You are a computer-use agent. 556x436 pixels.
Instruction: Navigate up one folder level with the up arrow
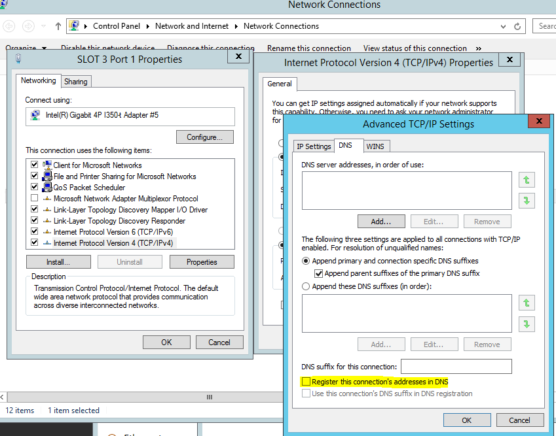coord(58,26)
